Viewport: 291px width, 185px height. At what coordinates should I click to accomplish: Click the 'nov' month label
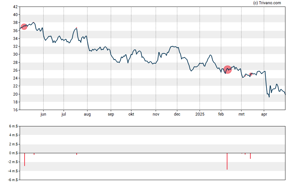(156, 114)
